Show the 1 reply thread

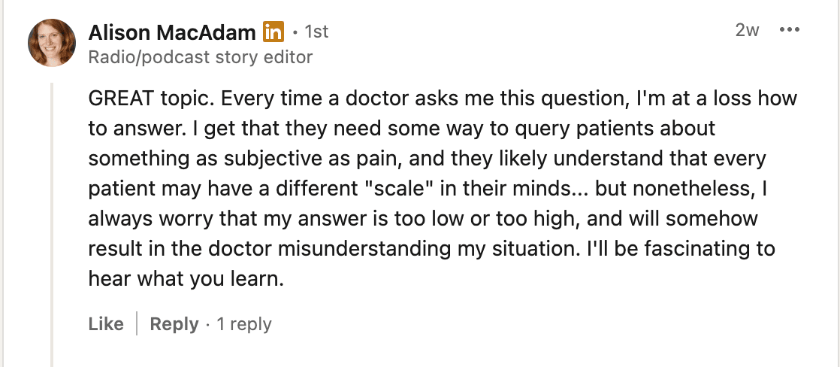point(244,324)
